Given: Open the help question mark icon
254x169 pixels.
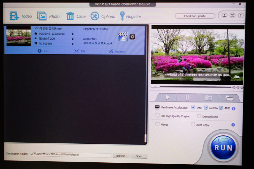Looking at the screenshot, I should coord(241,15).
